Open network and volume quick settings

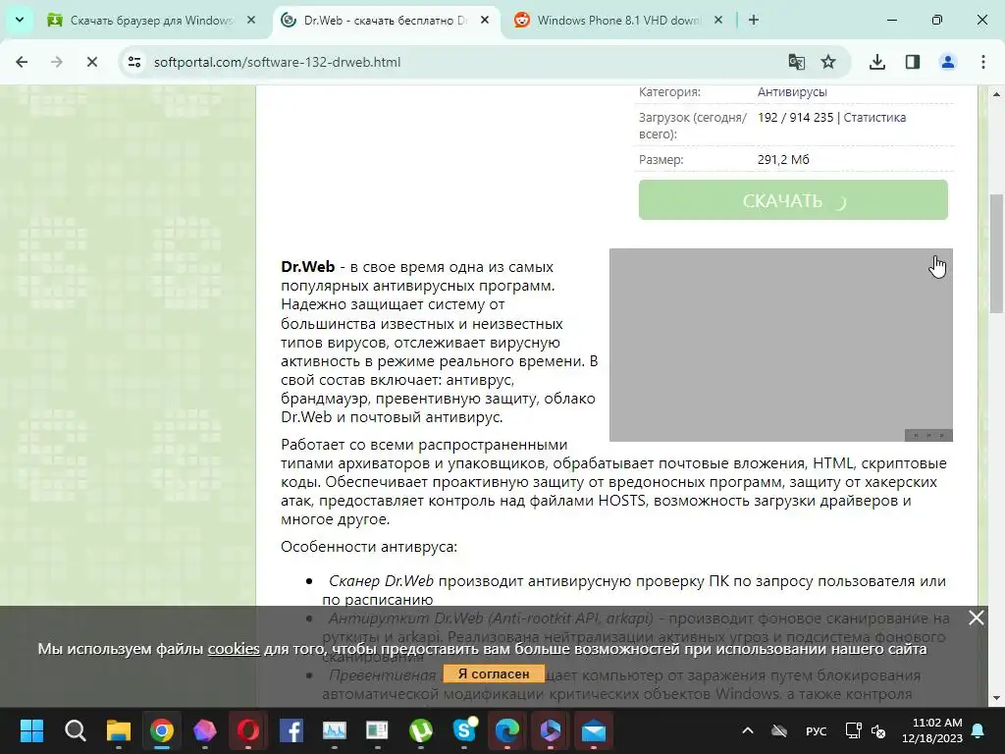tap(866, 730)
